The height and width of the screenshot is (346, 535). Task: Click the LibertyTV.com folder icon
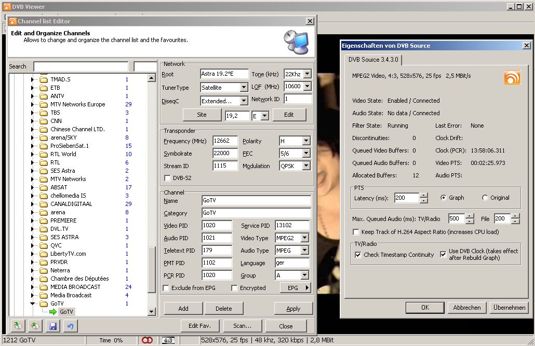(43, 254)
